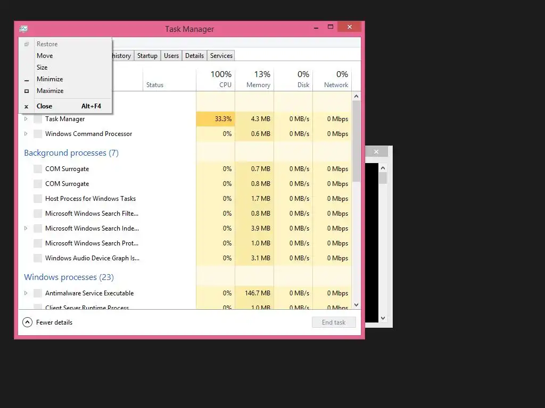The width and height of the screenshot is (545, 408).
Task: Click the 1.7 MB memory cell
Action: pos(254,199)
